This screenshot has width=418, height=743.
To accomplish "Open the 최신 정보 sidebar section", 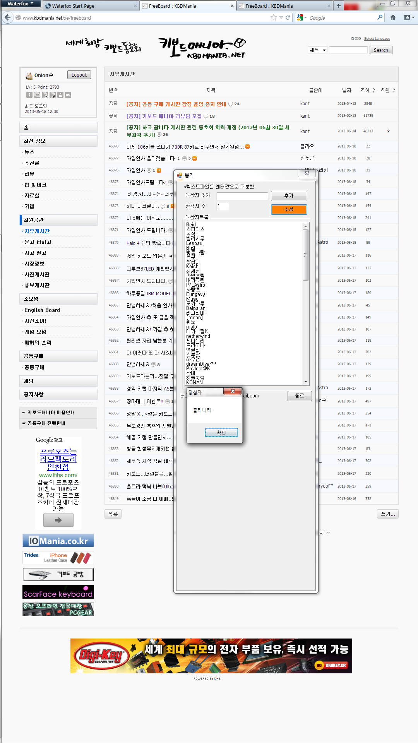I will (58, 141).
